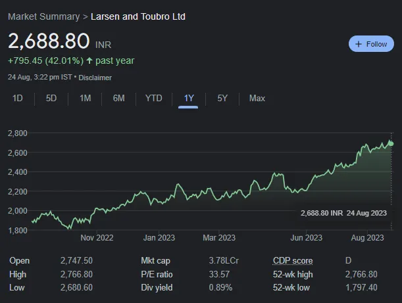This screenshot has width=402, height=303.
Task: Click the Follow button
Action: [x=371, y=44]
